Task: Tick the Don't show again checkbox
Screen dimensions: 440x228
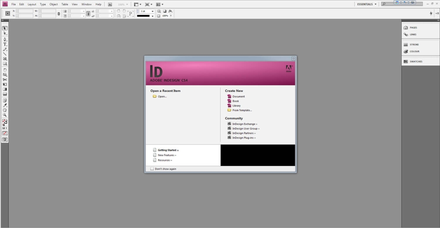Action: coord(152,169)
